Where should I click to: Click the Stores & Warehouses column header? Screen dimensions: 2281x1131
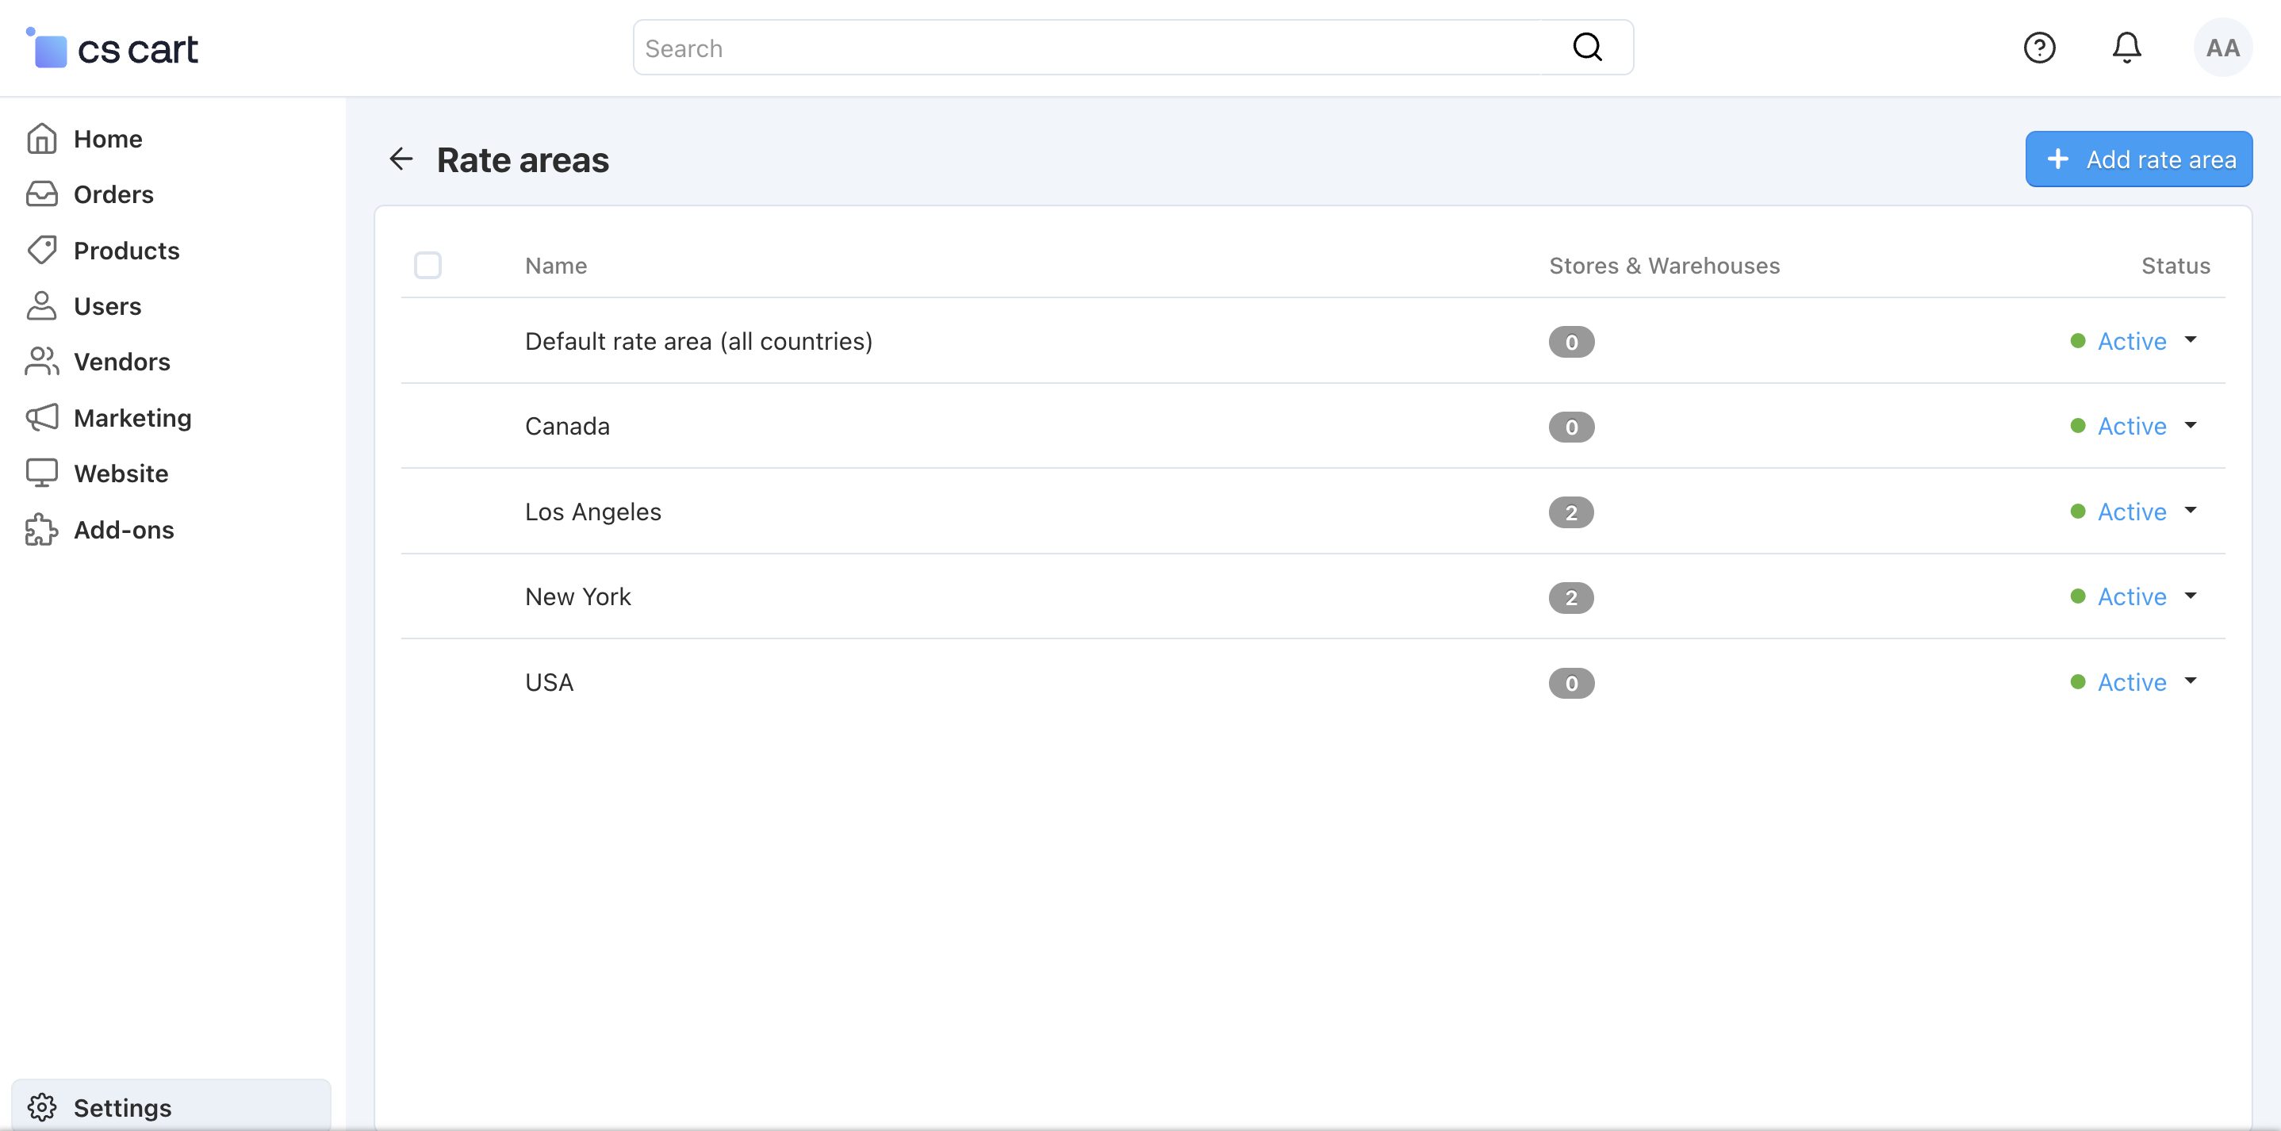click(1664, 266)
